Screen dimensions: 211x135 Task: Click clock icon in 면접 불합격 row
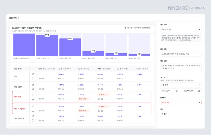coord(33,89)
